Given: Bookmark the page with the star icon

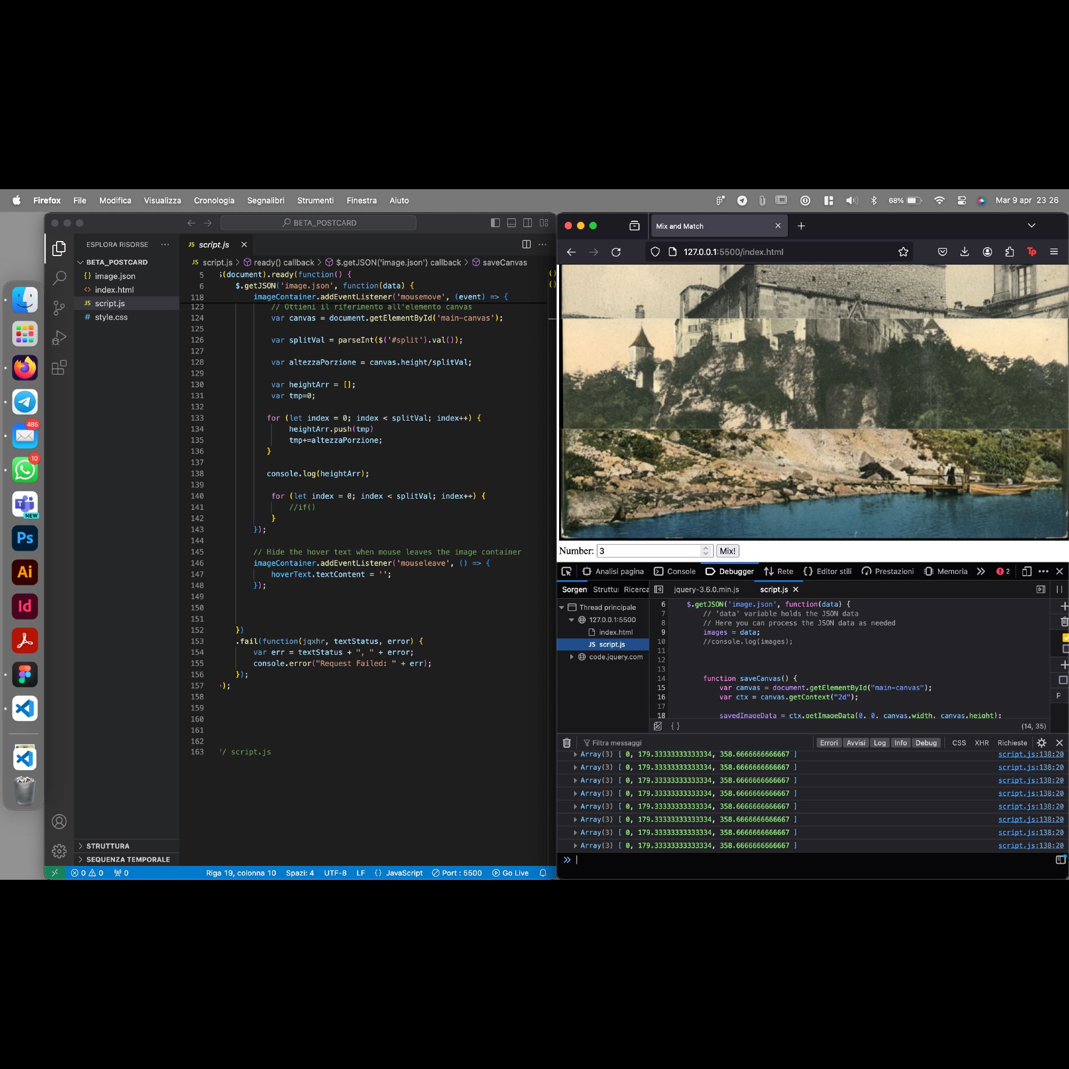Looking at the screenshot, I should click(x=903, y=252).
